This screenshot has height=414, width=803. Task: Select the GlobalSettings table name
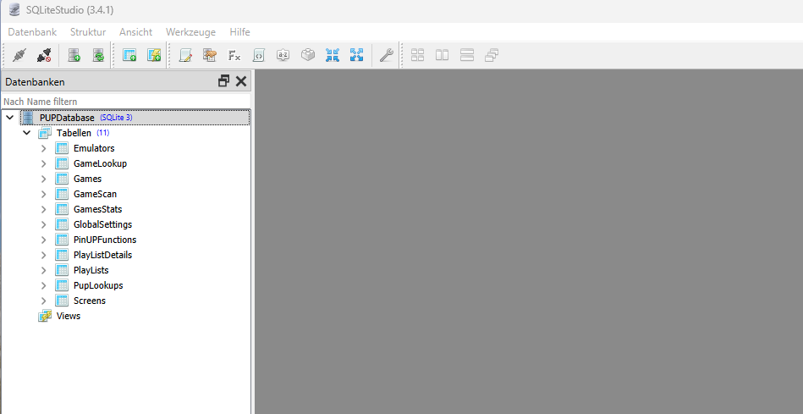pos(102,224)
